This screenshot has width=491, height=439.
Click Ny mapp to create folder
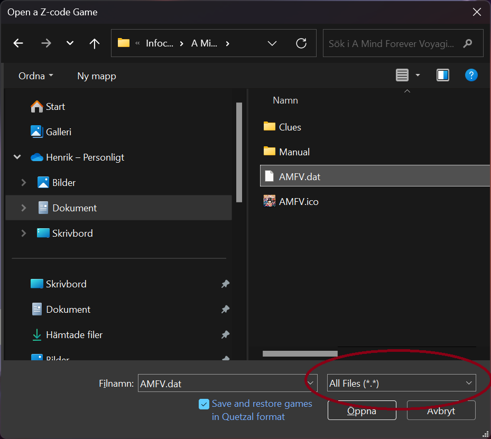click(96, 76)
